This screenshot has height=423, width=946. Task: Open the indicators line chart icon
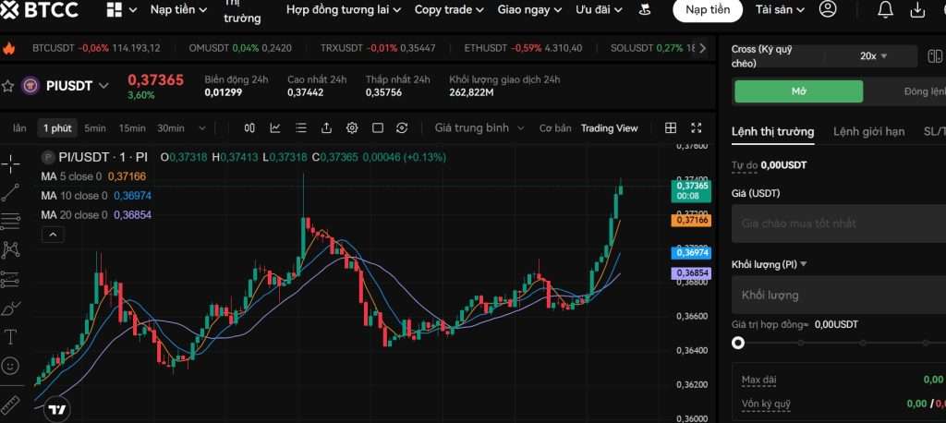pyautogui.click(x=275, y=128)
